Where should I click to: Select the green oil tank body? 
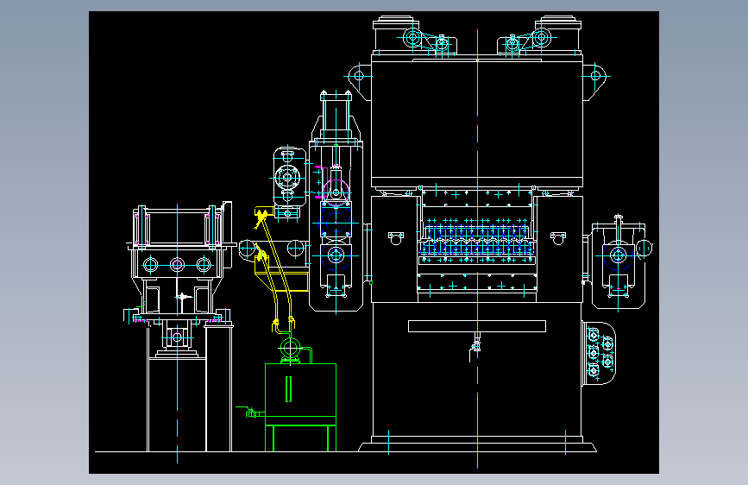(x=300, y=394)
